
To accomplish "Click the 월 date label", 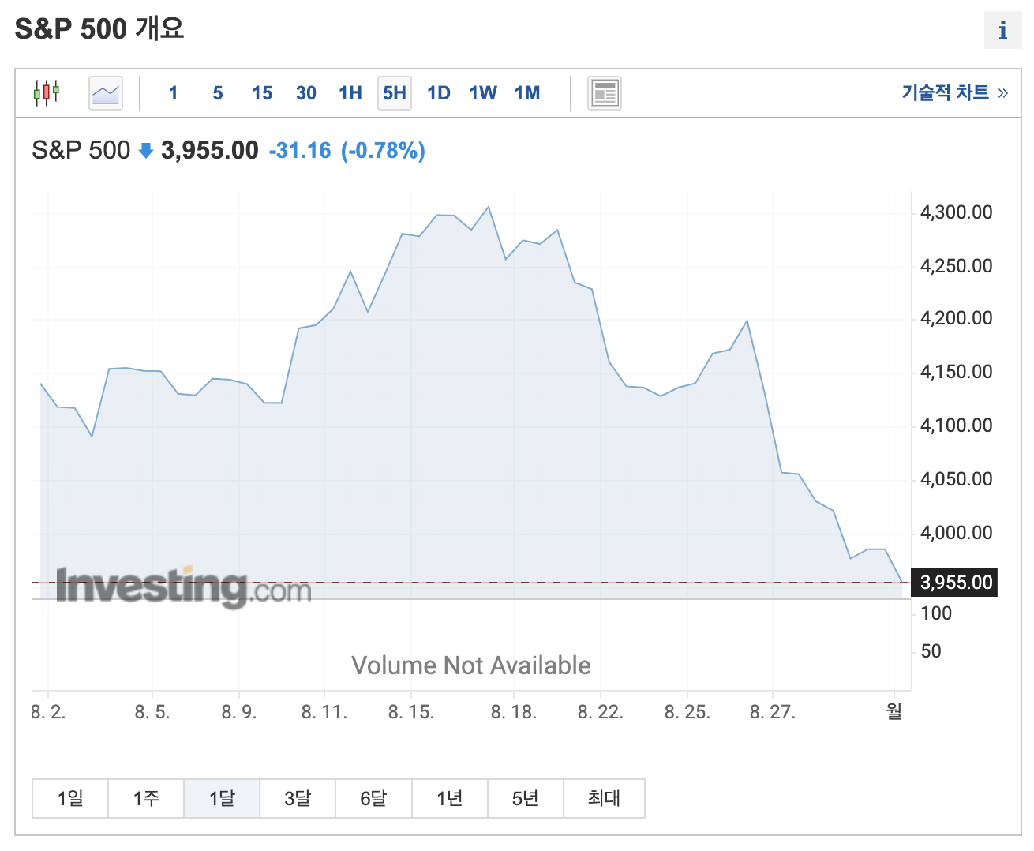I will point(894,711).
